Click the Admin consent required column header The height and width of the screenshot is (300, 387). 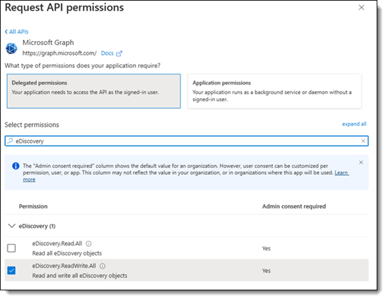coord(293,206)
